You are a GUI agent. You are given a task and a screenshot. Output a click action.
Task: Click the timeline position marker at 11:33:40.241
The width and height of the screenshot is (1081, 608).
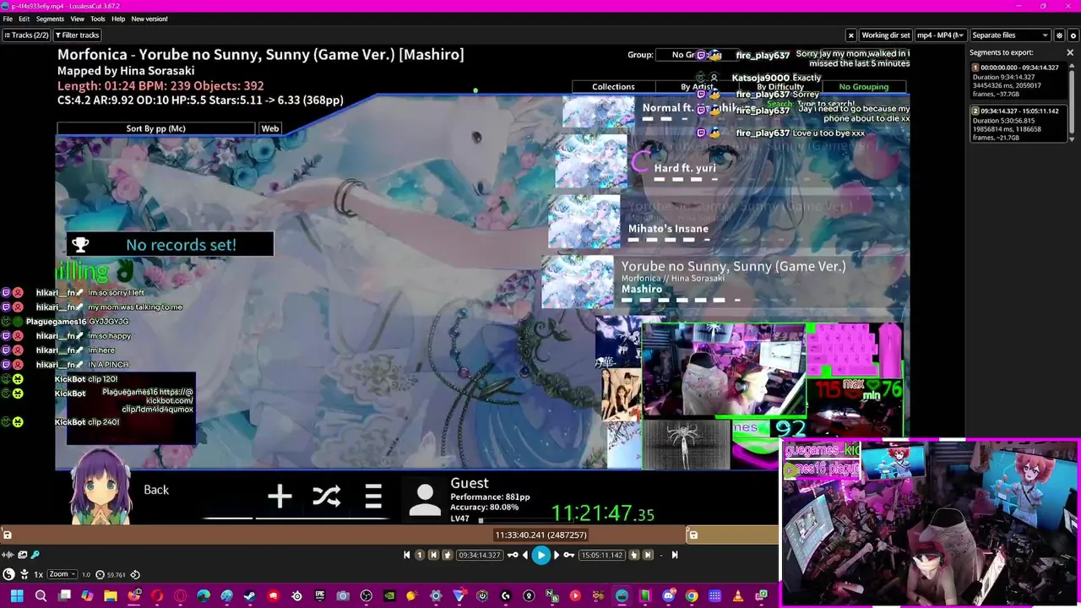541,535
